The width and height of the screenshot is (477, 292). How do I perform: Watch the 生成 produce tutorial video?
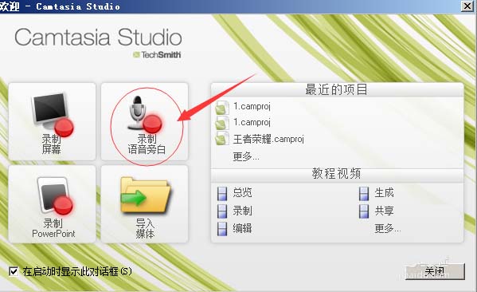click(384, 192)
